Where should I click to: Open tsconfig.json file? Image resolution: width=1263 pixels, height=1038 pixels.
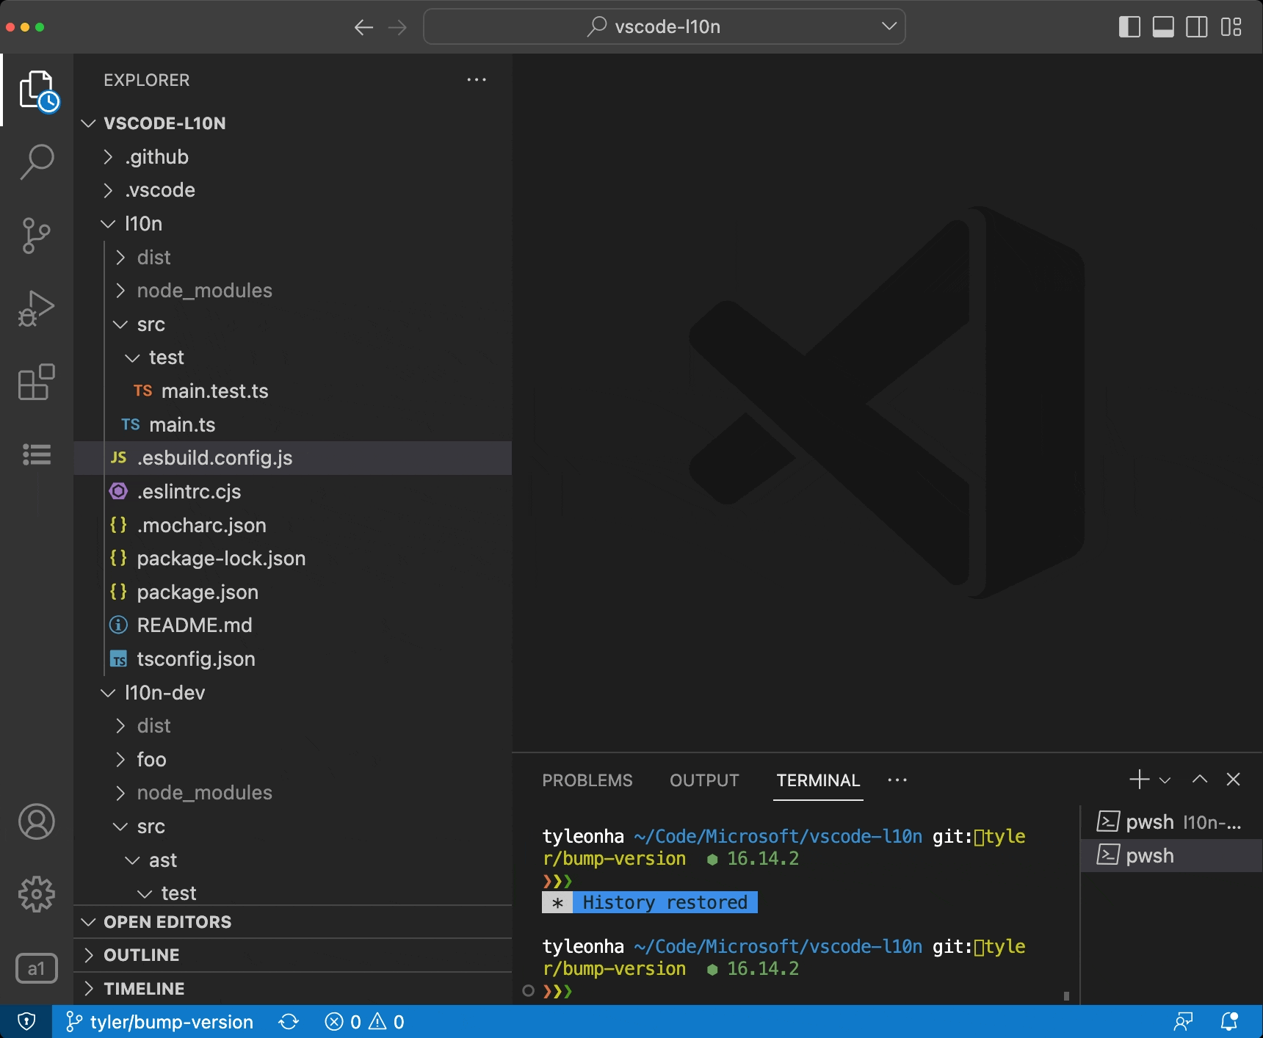292,659
